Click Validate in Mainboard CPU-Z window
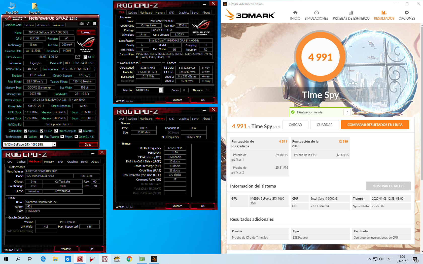 click(x=66, y=249)
